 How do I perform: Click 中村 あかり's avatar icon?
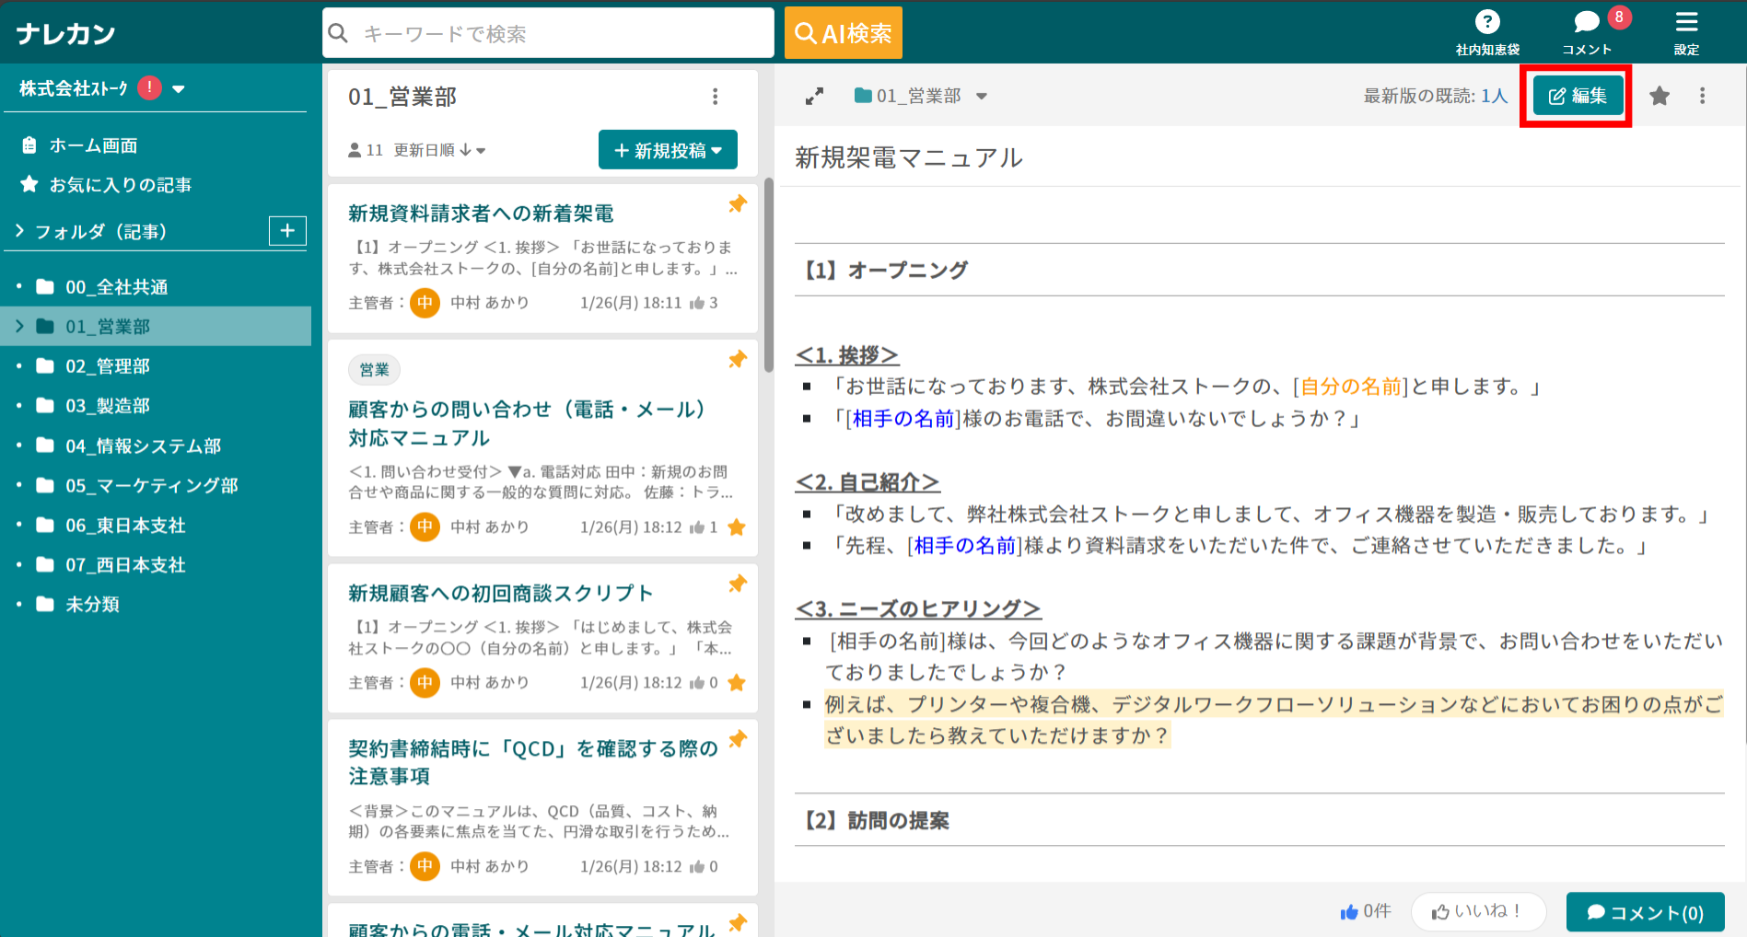[425, 302]
